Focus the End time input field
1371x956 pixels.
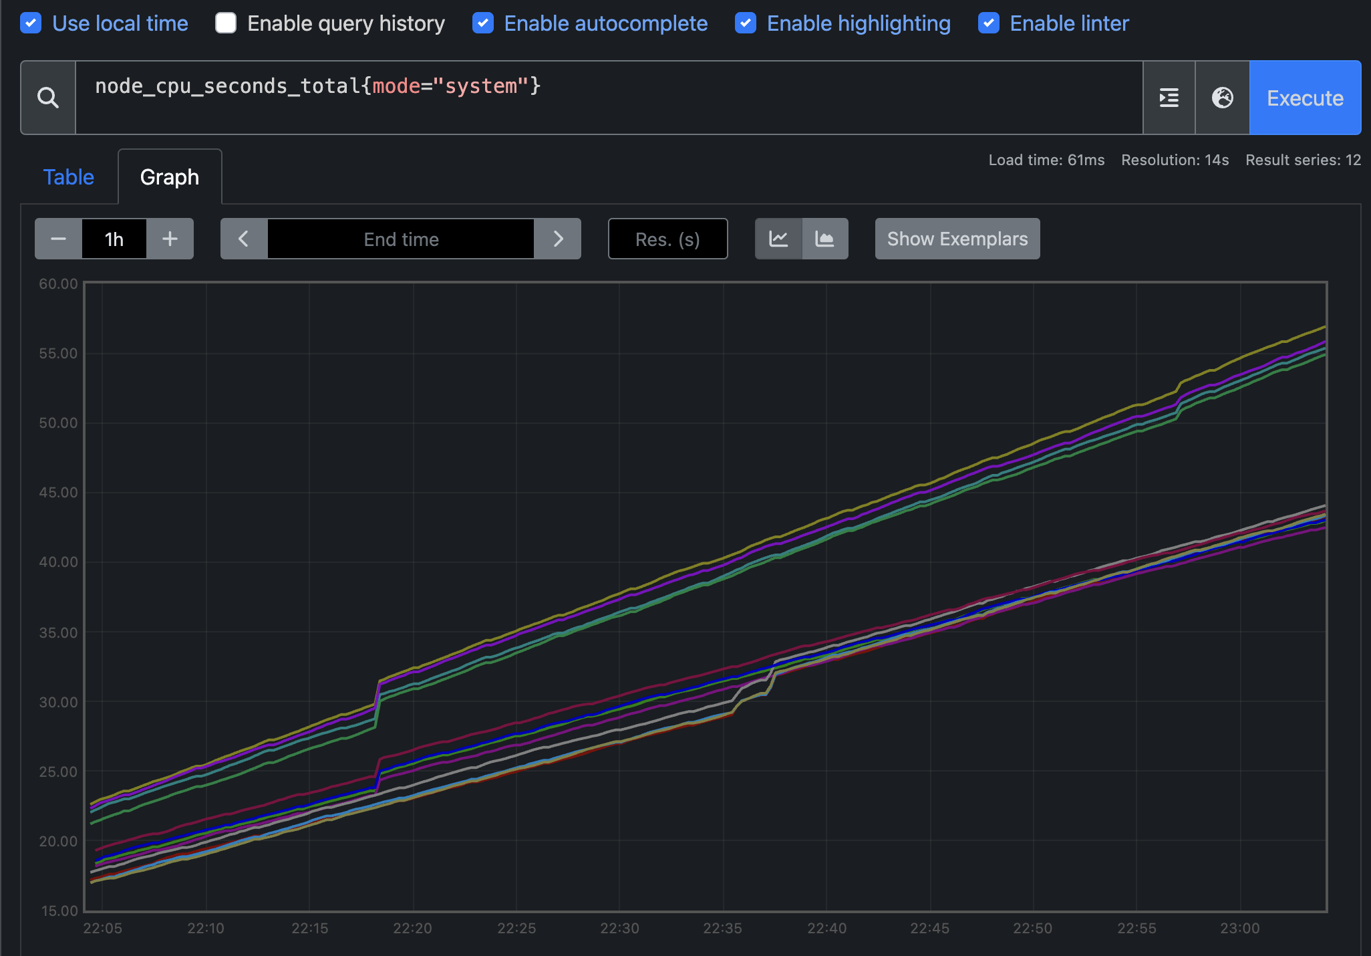(x=401, y=239)
